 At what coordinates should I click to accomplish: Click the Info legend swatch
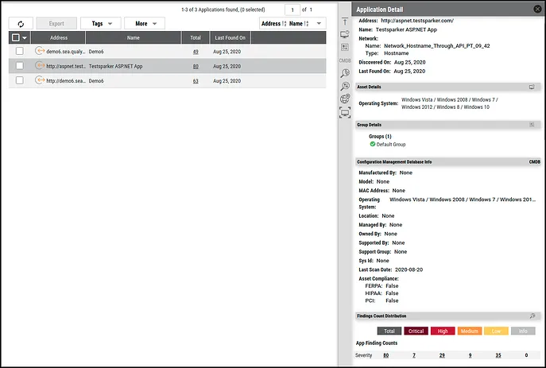pyautogui.click(x=523, y=331)
